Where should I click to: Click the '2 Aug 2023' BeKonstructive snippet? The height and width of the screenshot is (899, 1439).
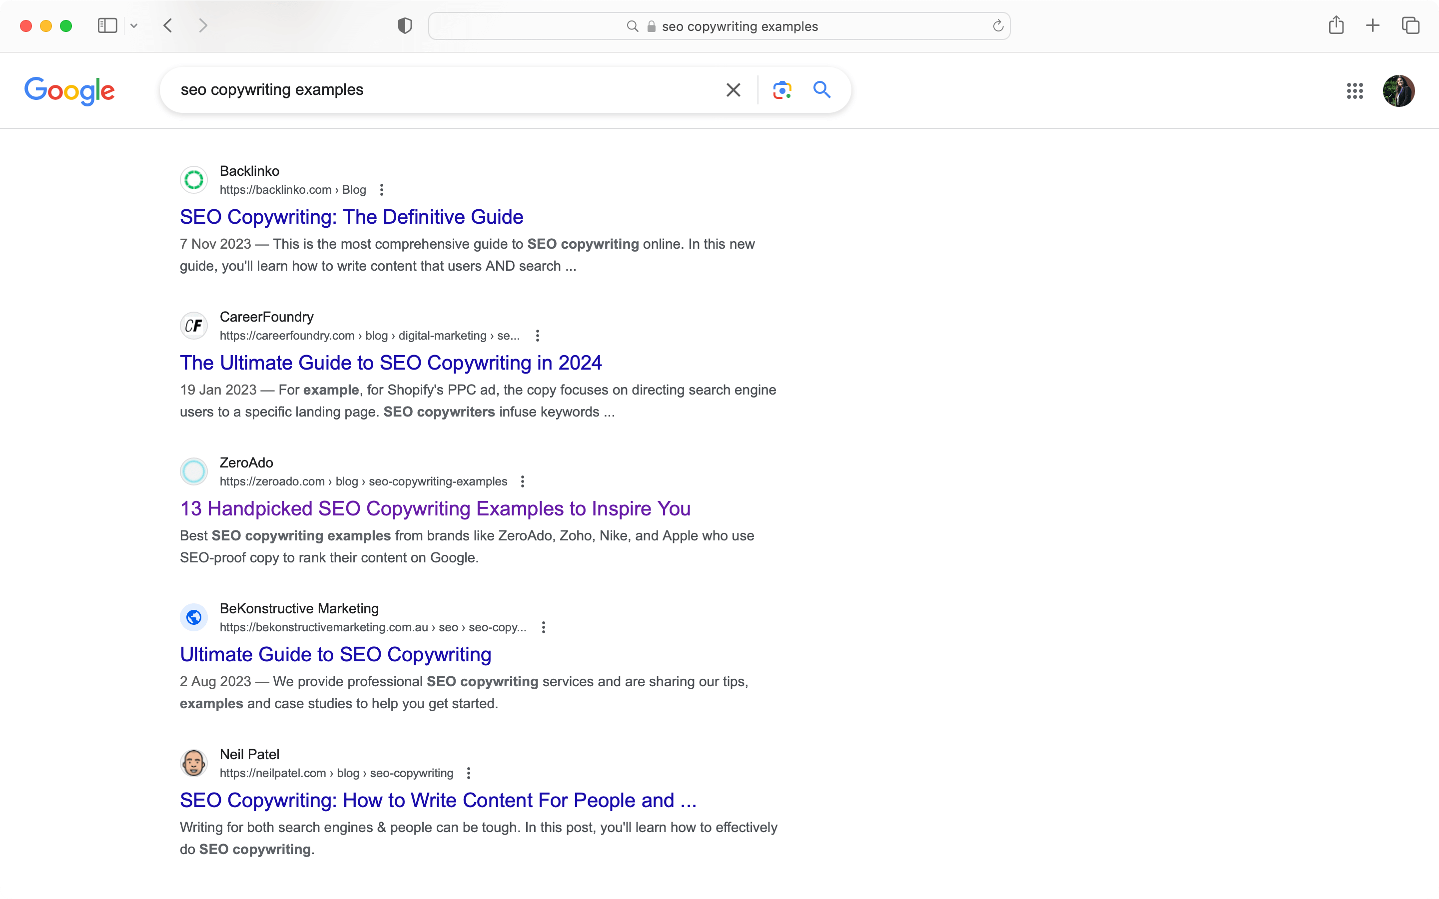pos(464,692)
